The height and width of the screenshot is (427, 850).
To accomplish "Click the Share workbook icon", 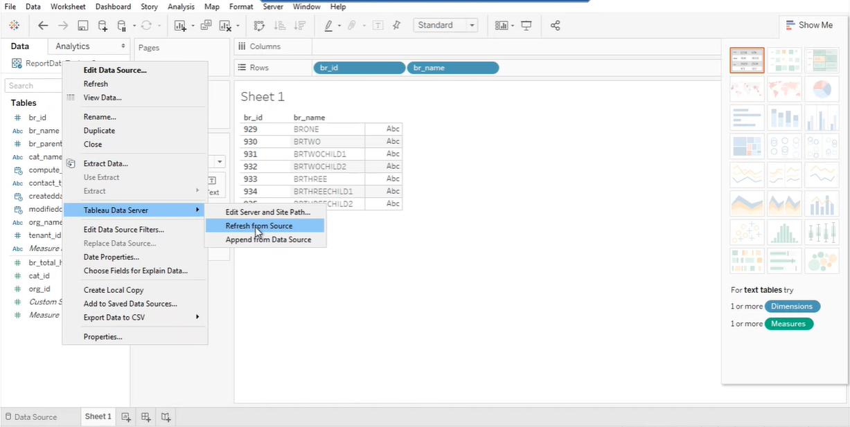I will coord(555,26).
